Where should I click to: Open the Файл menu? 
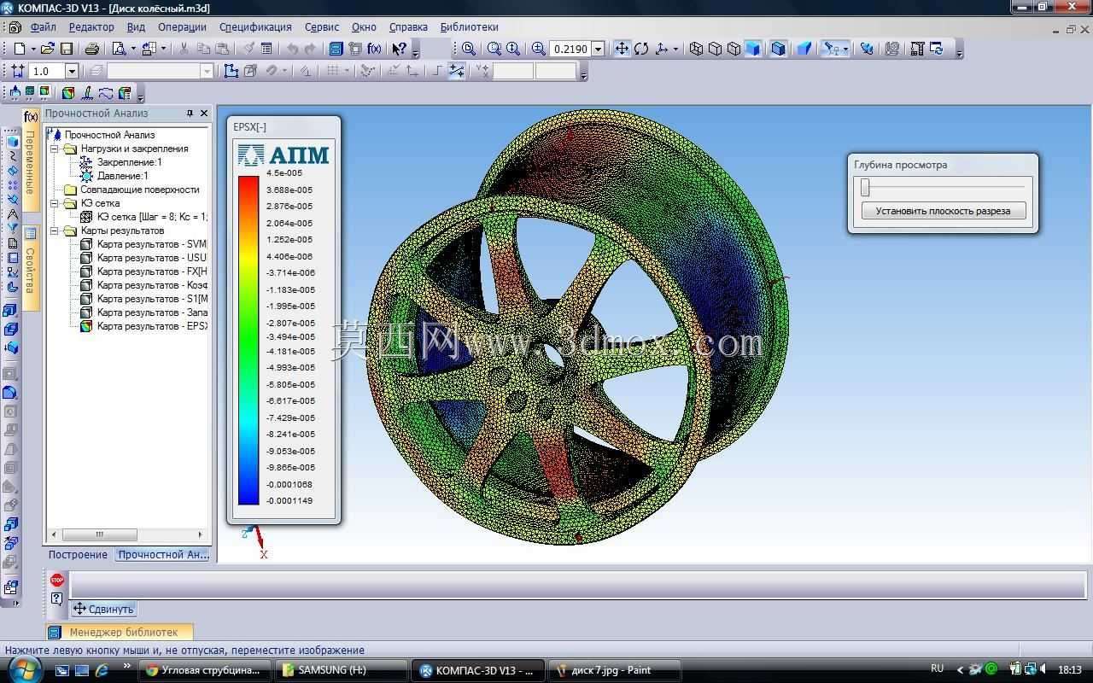43,27
